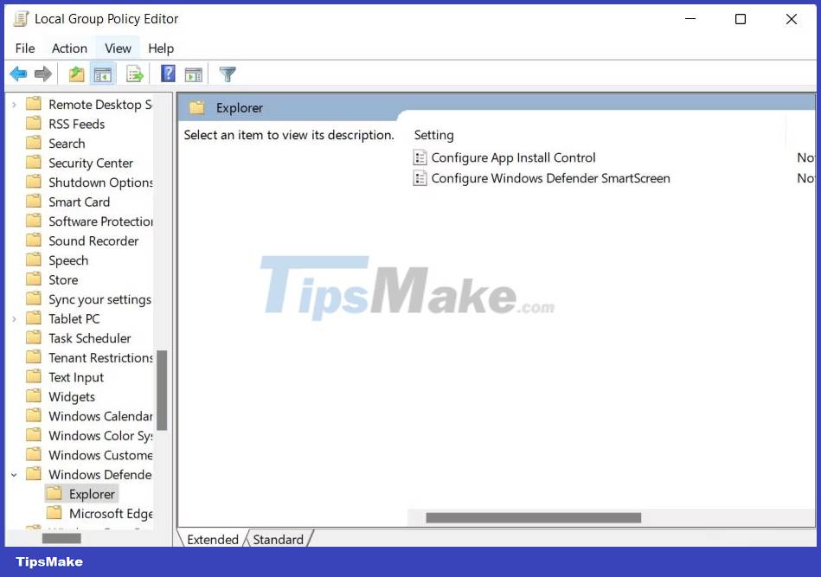The image size is (821, 577).
Task: Click the Back navigation arrow
Action: [x=18, y=74]
